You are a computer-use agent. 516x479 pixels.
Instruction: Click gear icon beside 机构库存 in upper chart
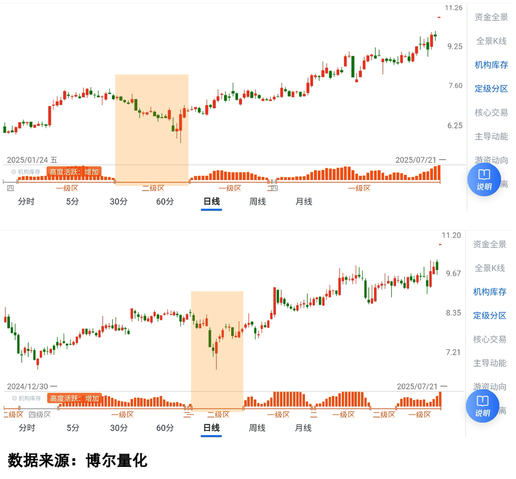pos(14,172)
